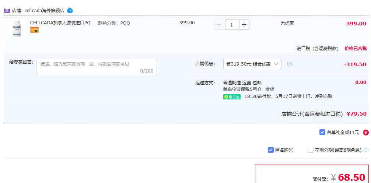Click the 68.50 final payment amount
The height and width of the screenshot is (183, 371).
click(352, 177)
